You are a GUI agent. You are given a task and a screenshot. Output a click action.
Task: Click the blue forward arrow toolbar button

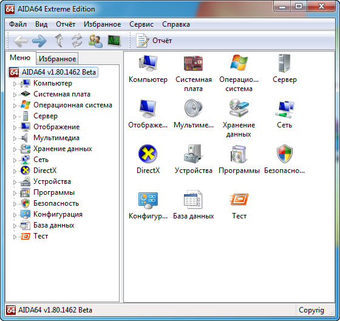(x=39, y=41)
